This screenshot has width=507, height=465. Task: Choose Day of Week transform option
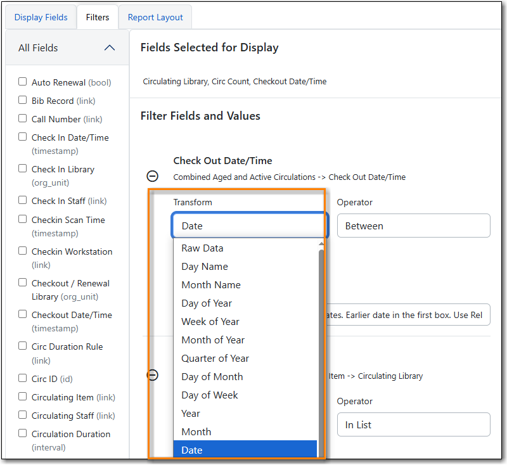tap(210, 395)
